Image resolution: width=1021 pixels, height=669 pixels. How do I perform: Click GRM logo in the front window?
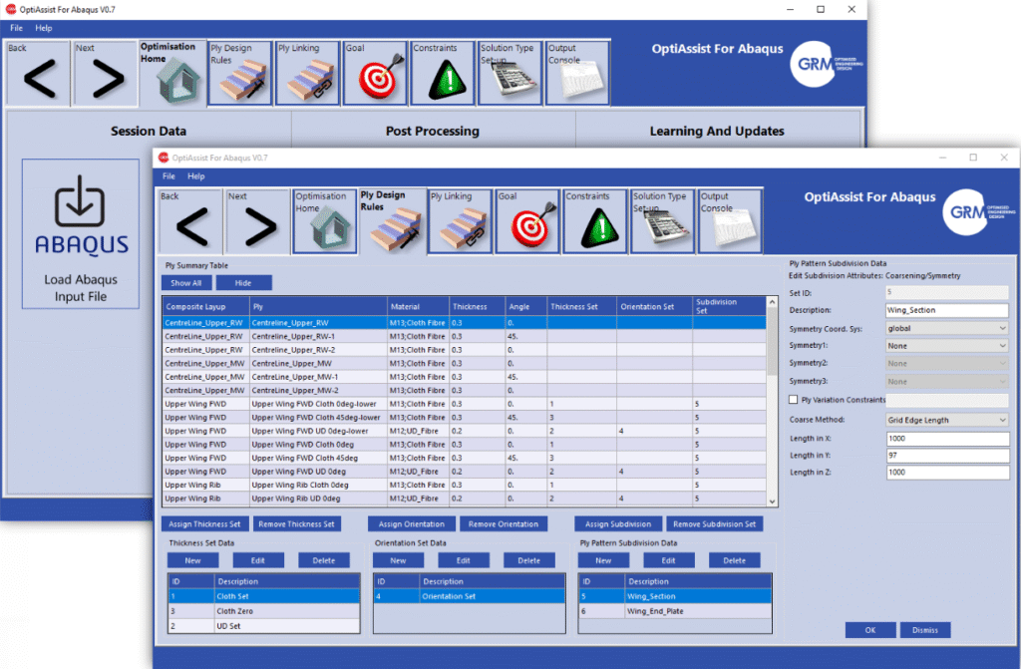click(977, 211)
